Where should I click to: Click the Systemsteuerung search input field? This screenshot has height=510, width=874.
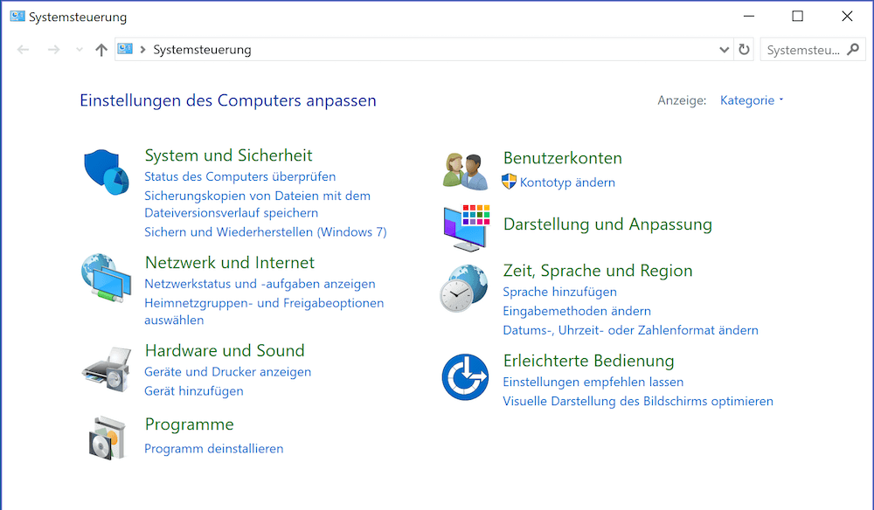(804, 50)
